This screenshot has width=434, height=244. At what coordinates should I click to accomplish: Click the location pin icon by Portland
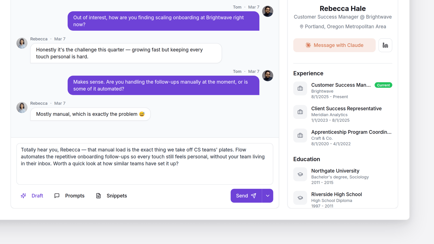[x=301, y=27]
